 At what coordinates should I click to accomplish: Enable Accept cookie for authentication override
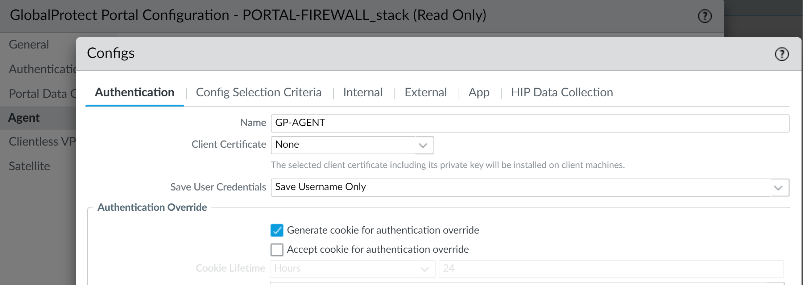click(277, 250)
